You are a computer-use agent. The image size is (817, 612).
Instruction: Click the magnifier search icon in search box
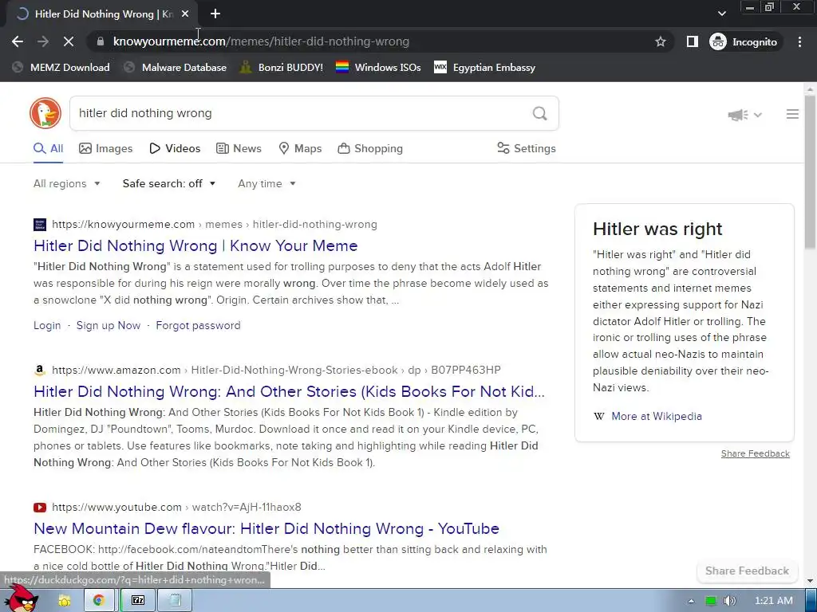coord(540,113)
